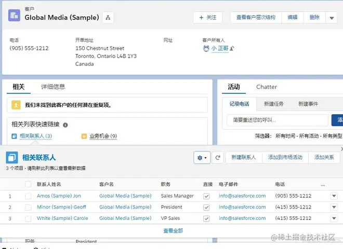Click 查看全部 link below the table

click(x=173, y=231)
